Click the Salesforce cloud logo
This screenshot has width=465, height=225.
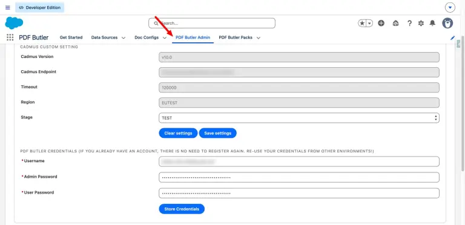[x=14, y=23]
